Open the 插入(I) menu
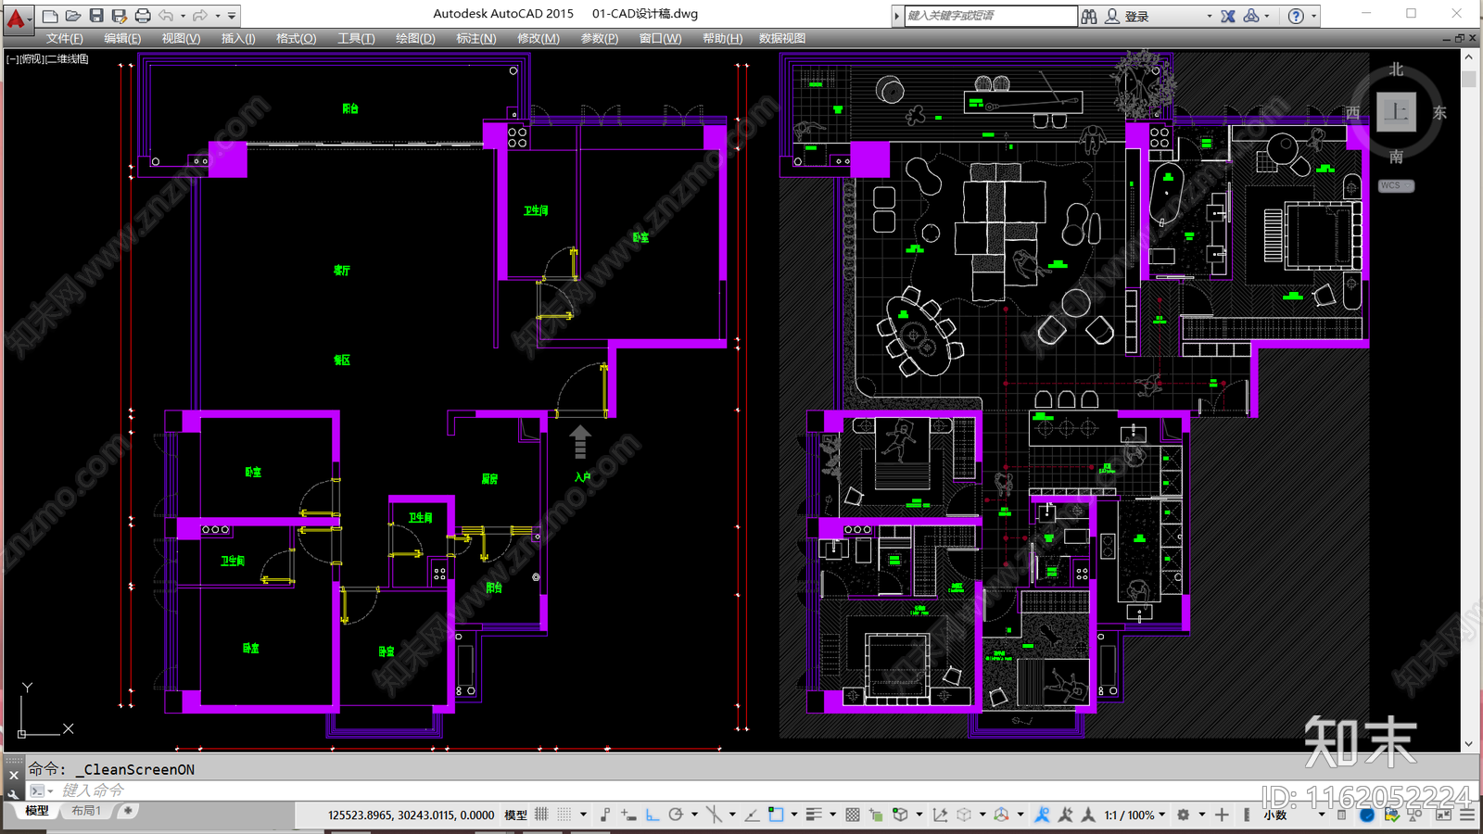The image size is (1483, 834). point(238,38)
